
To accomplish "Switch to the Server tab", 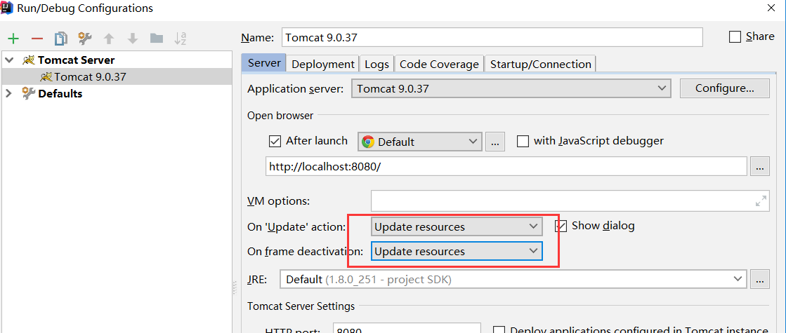I will 263,64.
